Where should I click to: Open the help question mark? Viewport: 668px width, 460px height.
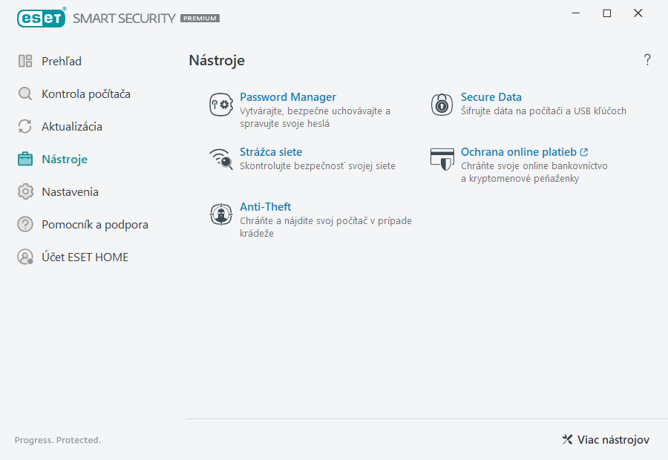pyautogui.click(x=646, y=59)
